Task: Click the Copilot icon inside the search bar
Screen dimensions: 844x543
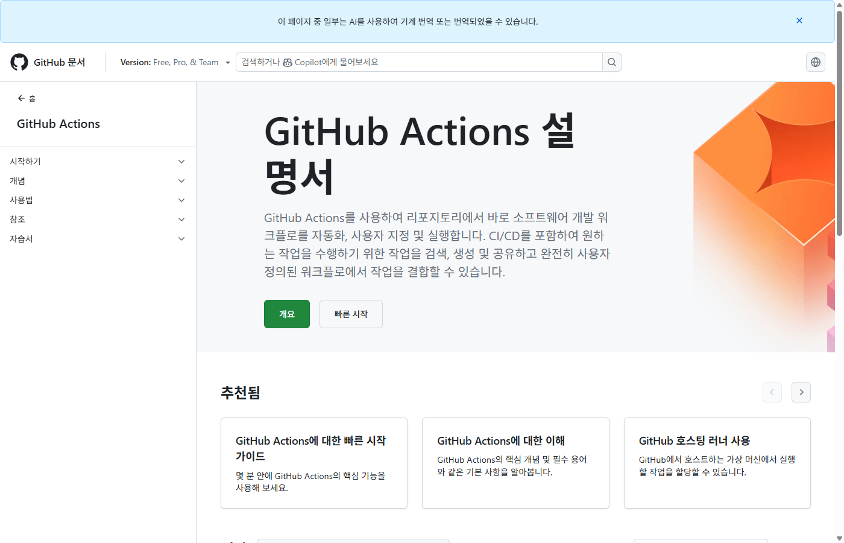Action: (288, 62)
